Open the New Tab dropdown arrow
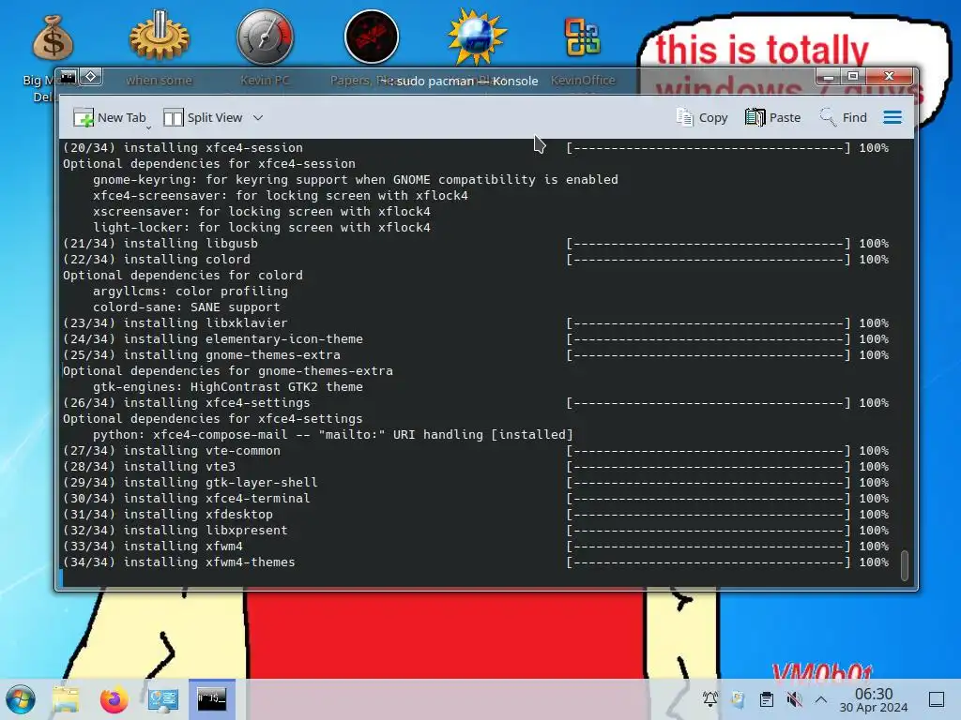This screenshot has width=961, height=720. tap(148, 127)
